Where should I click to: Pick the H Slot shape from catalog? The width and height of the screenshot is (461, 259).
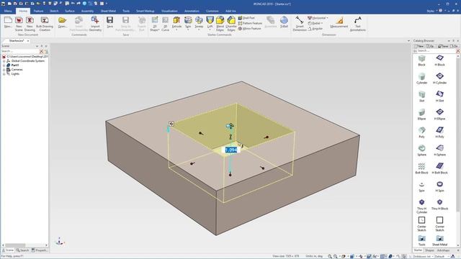point(439,96)
